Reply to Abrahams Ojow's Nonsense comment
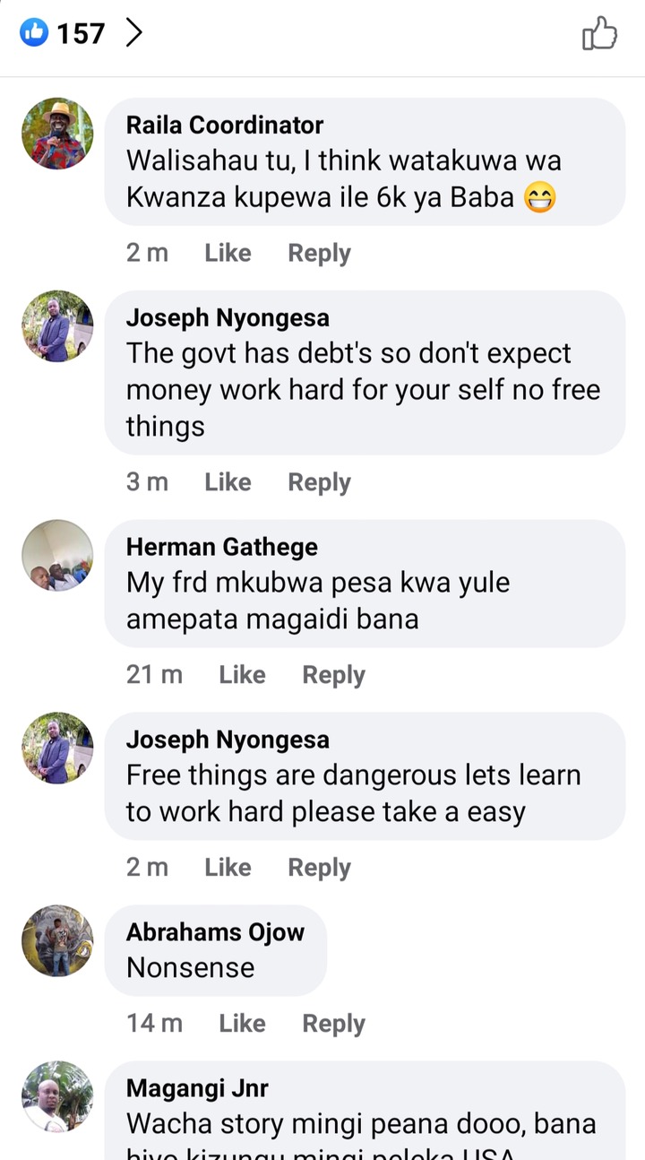 [x=333, y=1024]
